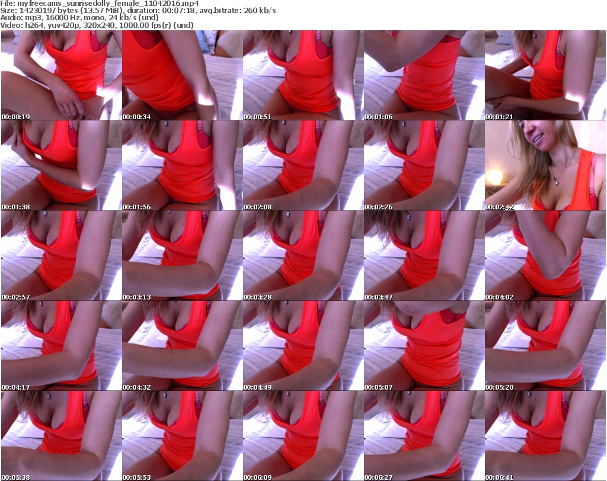Screen dimensions: 607x481
Task: Select the frame stamped 00:06:09
Action: coord(303,436)
